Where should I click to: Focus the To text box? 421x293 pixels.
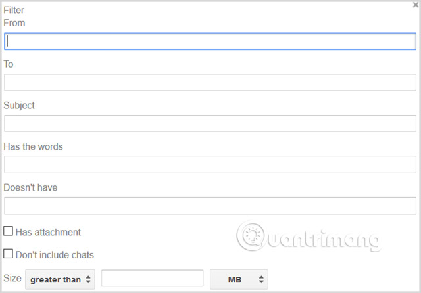click(x=210, y=82)
